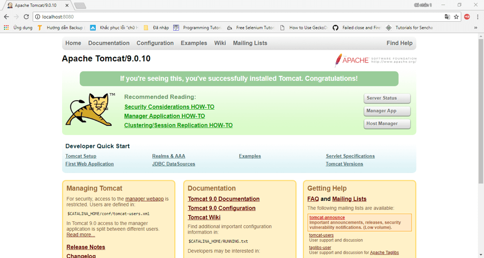The height and width of the screenshot is (258, 484).
Task: Open the 'Programming Tutori' bookmark
Action: click(x=197, y=27)
